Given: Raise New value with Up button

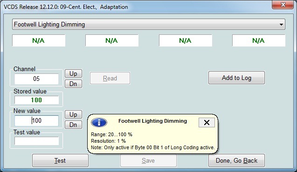Looking at the screenshot, I should (x=73, y=114).
